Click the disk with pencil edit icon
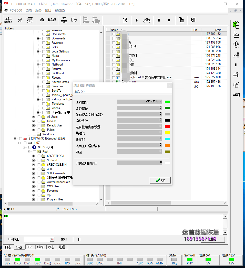 pyautogui.click(x=74, y=20)
